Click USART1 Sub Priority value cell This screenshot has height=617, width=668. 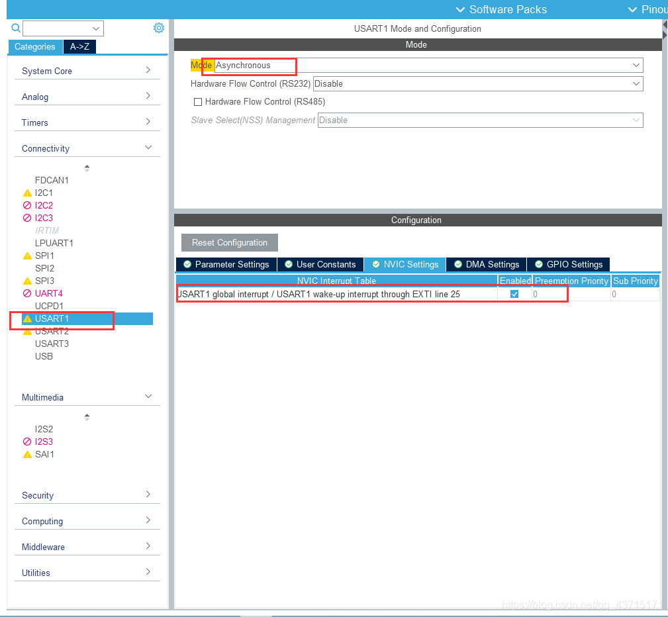635,294
